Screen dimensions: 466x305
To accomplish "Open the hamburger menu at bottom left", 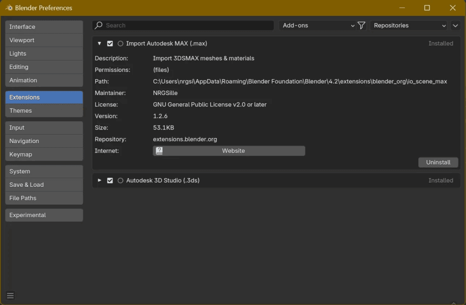I will tap(10, 295).
